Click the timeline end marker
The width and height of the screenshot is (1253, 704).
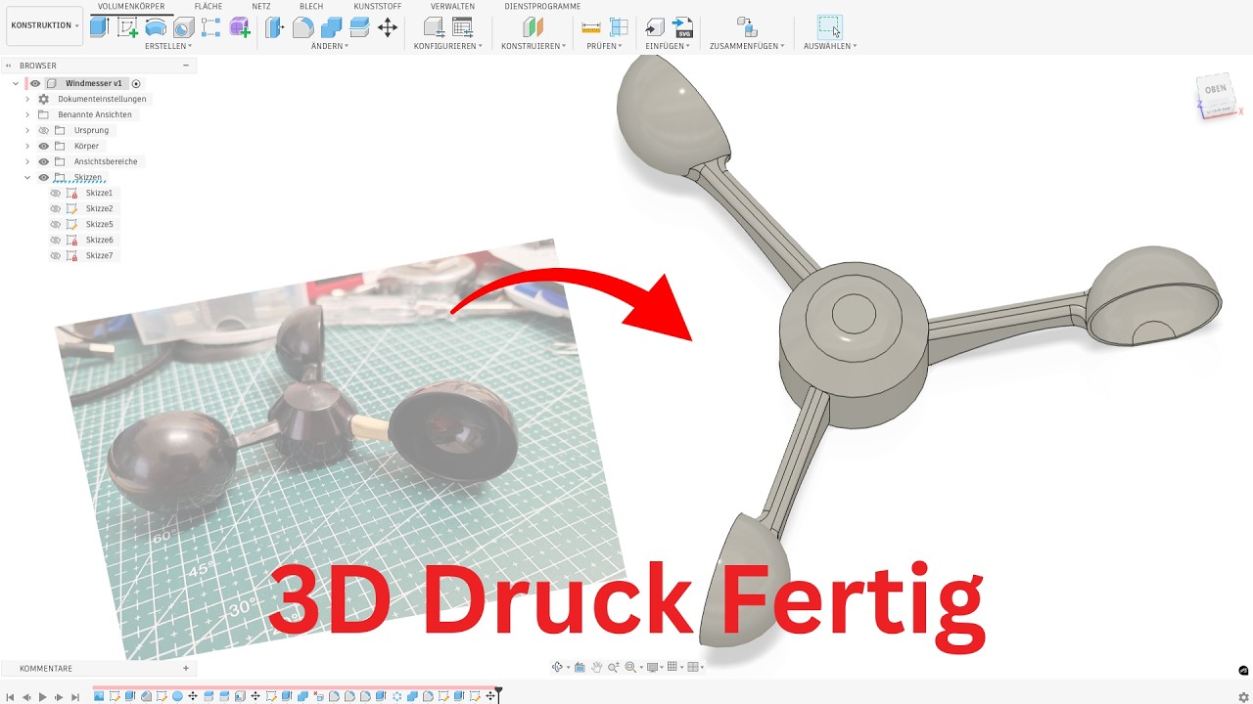[x=498, y=695]
